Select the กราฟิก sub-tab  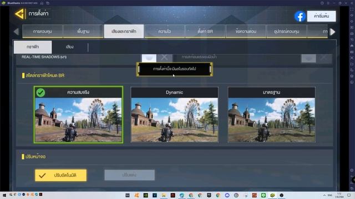click(x=33, y=47)
